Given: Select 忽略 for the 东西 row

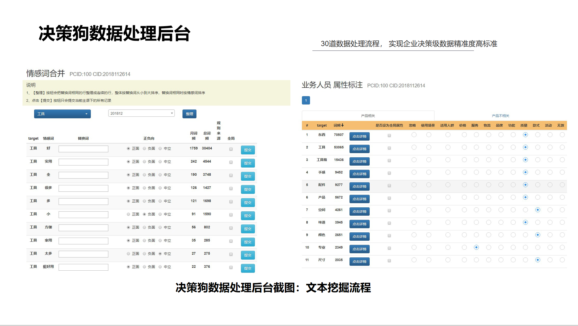Looking at the screenshot, I should (414, 135).
